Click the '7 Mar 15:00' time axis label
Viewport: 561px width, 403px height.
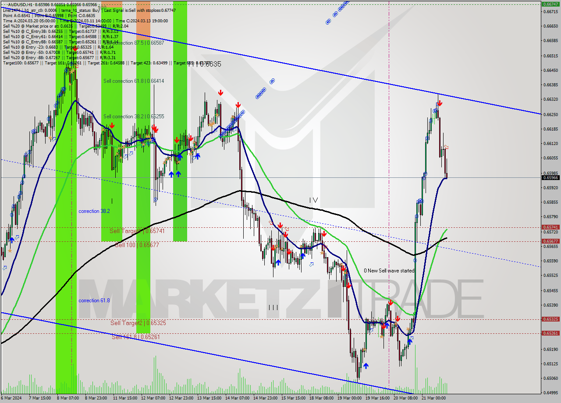pyautogui.click(x=40, y=398)
